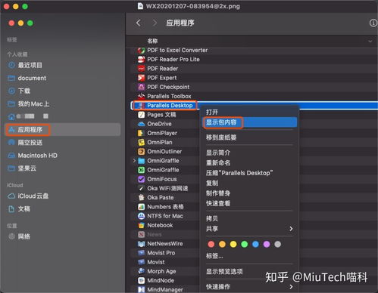This screenshot has height=293, width=378.
Task: Select 应用程序 in the sidebar
Action: [x=62, y=130]
